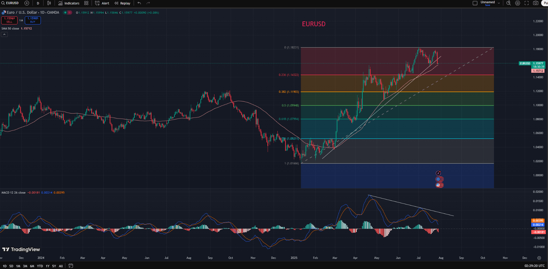Add a symbol to compare
Image resolution: width=548 pixels, height=269 pixels.
(x=27, y=3)
